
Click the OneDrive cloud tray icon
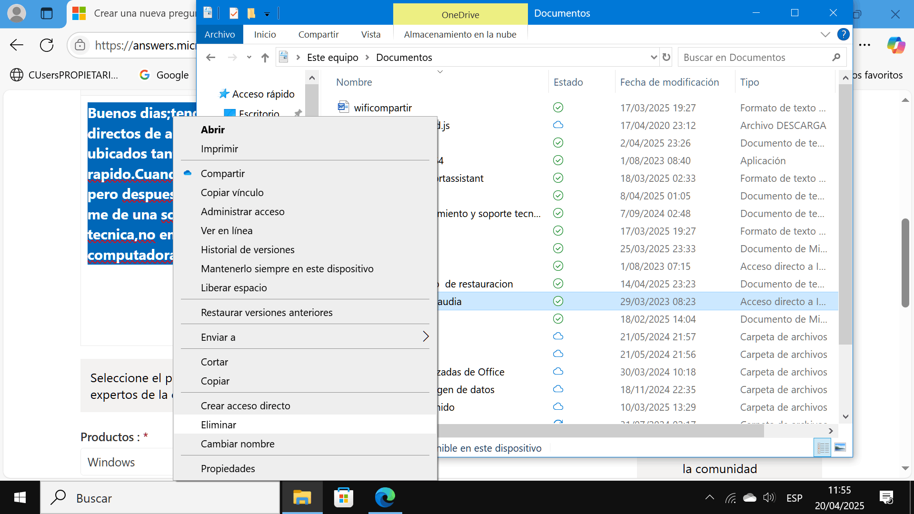pos(750,498)
